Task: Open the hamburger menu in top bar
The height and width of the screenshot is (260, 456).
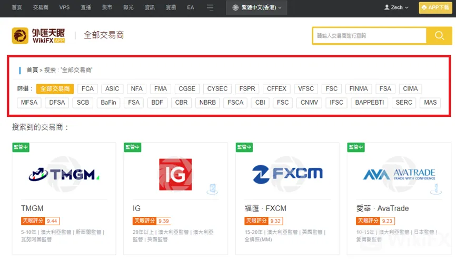Action: [x=210, y=7]
